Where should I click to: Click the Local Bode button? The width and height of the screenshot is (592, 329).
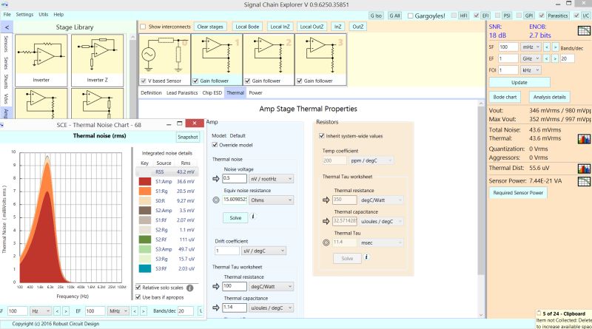point(247,27)
